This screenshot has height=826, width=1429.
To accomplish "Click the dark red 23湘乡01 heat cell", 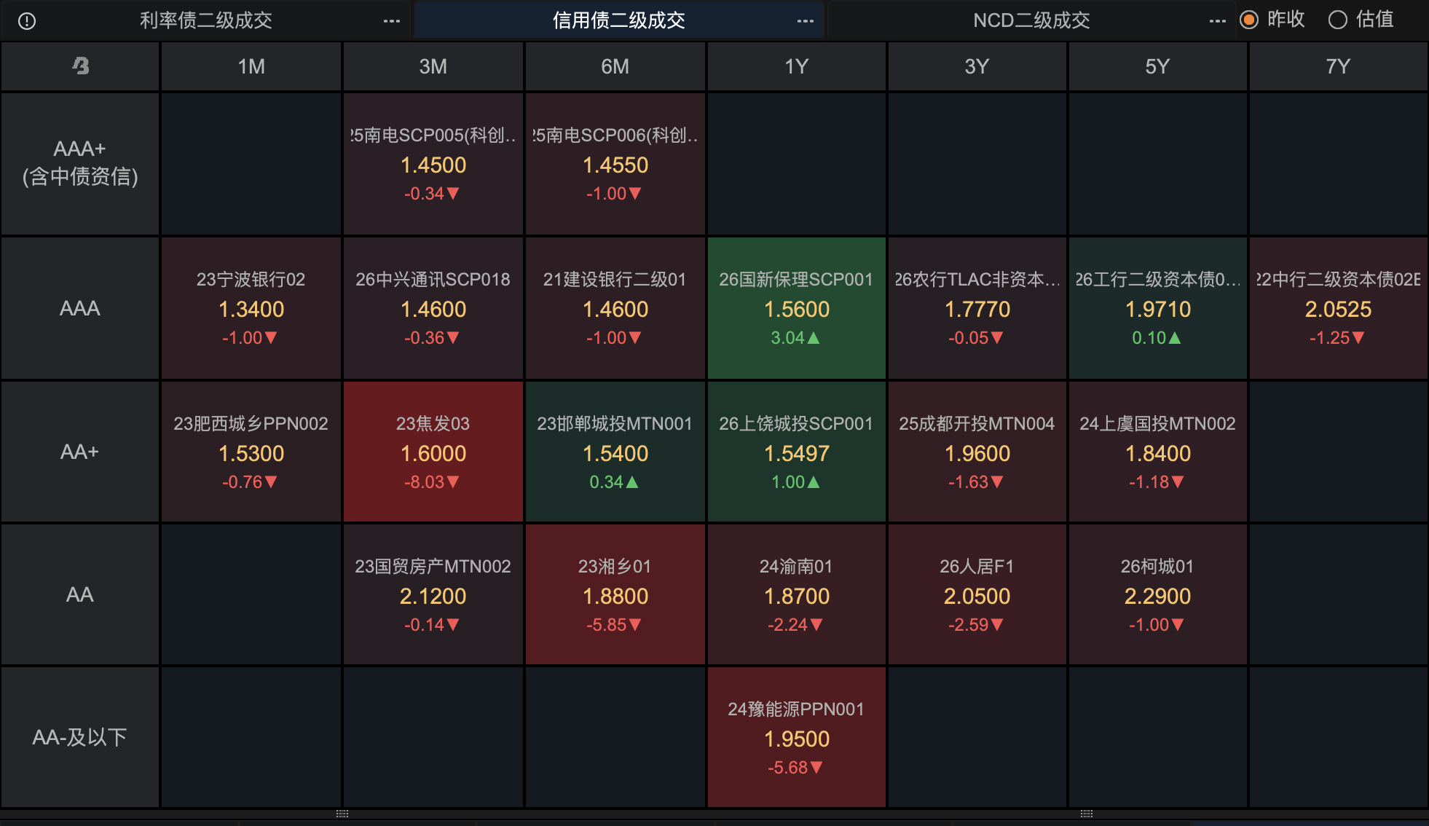I will coord(615,595).
